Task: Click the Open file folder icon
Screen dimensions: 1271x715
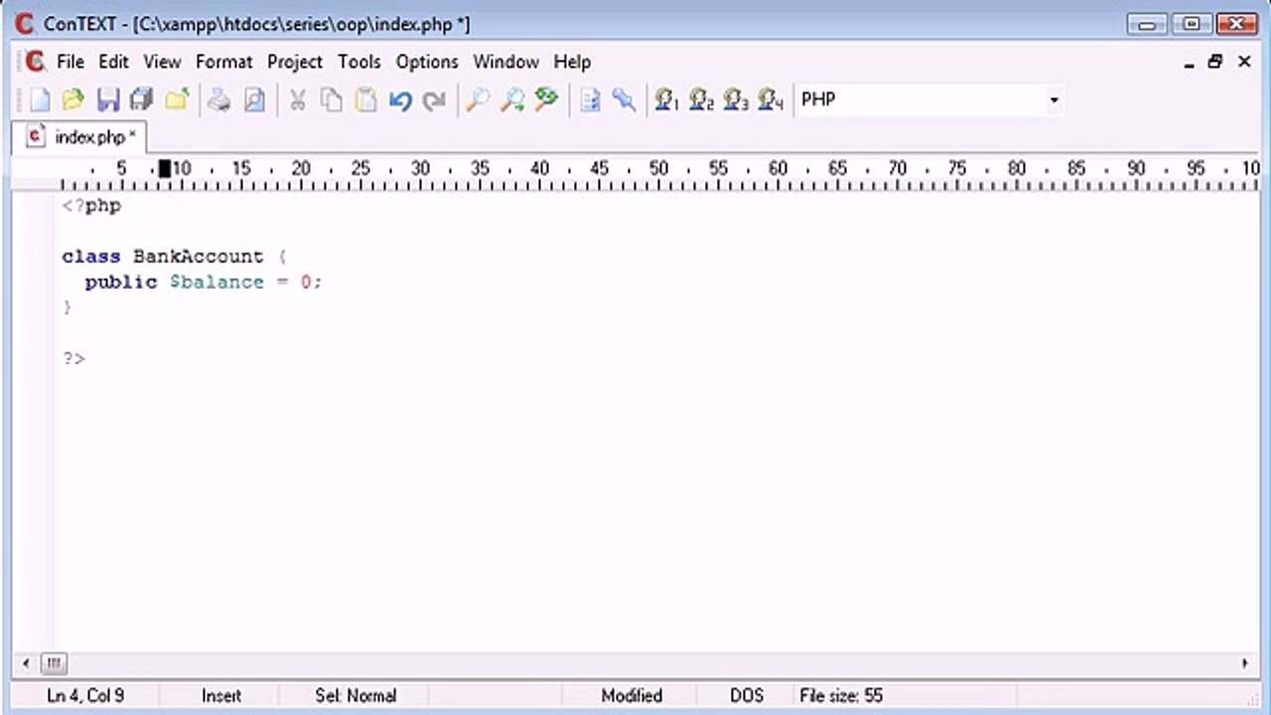Action: pyautogui.click(x=72, y=99)
